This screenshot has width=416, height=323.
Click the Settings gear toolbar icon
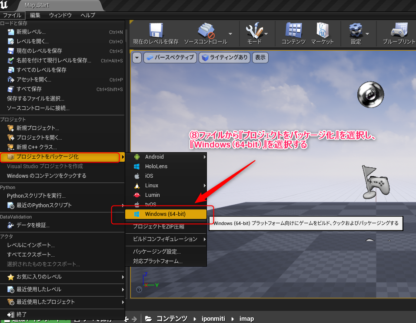tap(355, 31)
